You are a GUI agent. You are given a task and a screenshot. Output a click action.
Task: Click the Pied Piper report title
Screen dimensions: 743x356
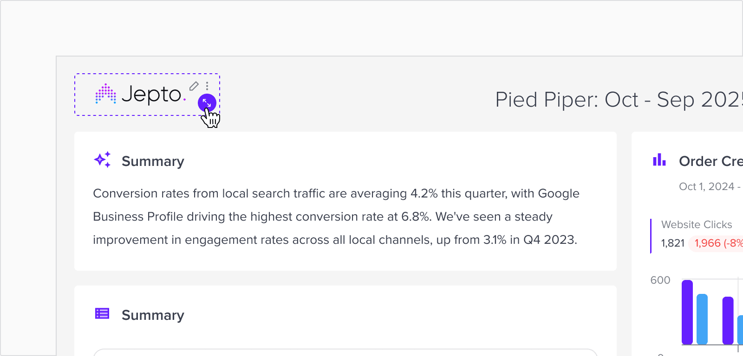[619, 100]
